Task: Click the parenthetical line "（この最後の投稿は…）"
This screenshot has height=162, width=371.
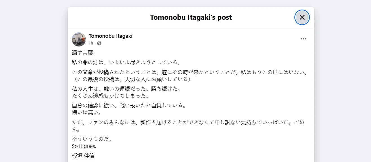Action: [x=132, y=79]
